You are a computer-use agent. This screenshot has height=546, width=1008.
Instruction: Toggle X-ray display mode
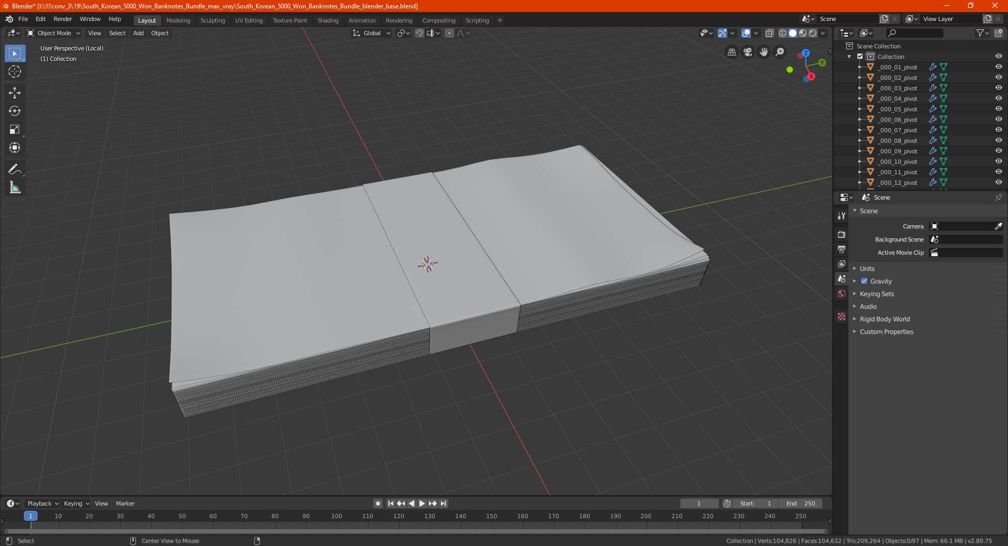769,33
